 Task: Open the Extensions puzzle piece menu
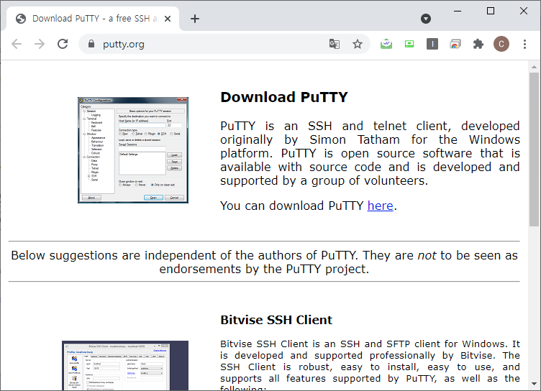[478, 44]
